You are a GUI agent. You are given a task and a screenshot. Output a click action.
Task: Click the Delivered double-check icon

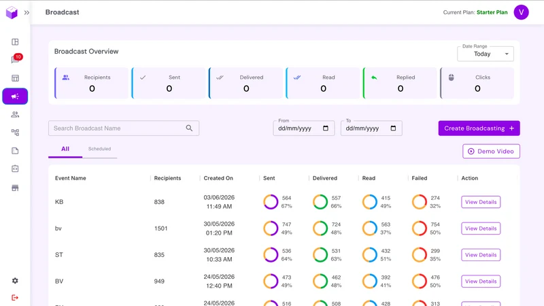220,78
